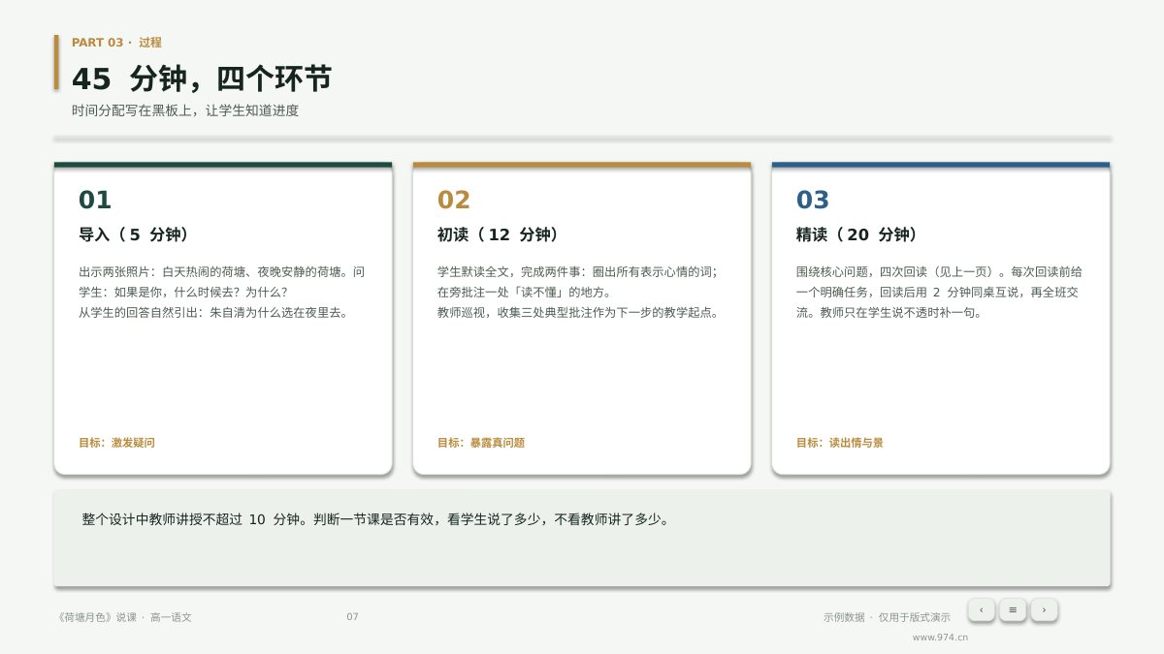Click goal text "目标：激发疑问"
The image size is (1164, 654).
point(116,443)
